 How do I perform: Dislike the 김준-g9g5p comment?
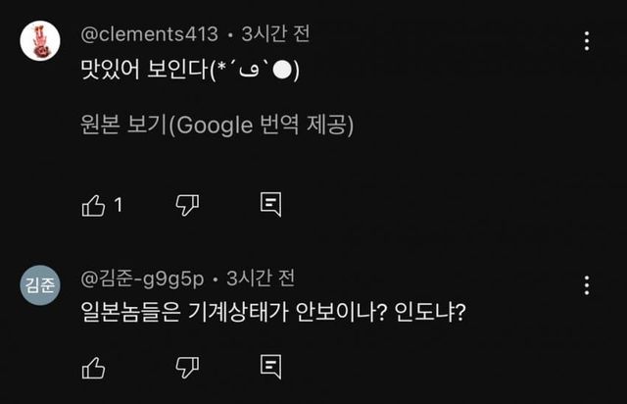tap(186, 367)
